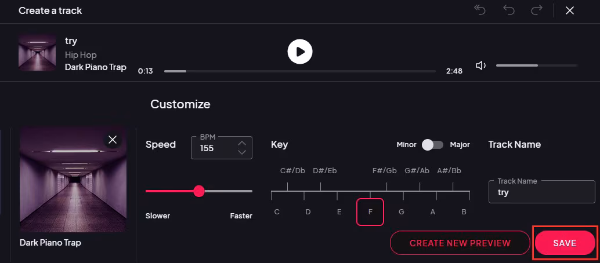The image size is (600, 263).
Task: Mute the volume speaker icon
Action: pyautogui.click(x=480, y=65)
